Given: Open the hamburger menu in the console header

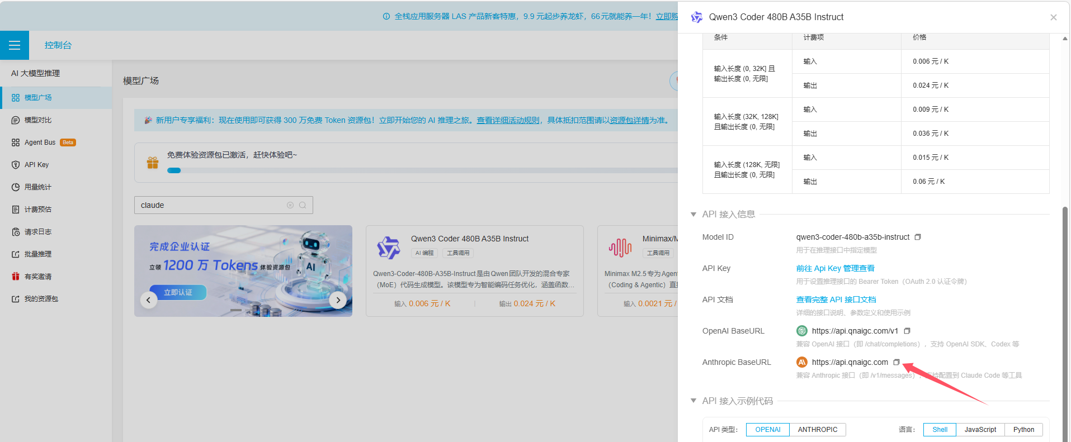Looking at the screenshot, I should pos(15,45).
